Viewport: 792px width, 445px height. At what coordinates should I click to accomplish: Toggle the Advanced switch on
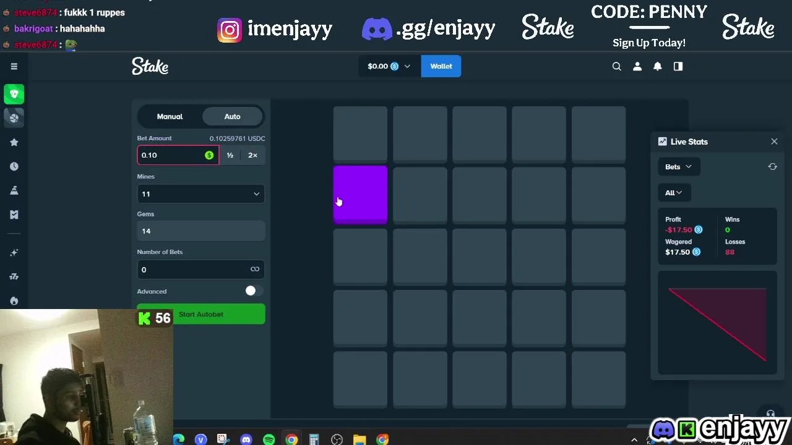click(x=253, y=291)
